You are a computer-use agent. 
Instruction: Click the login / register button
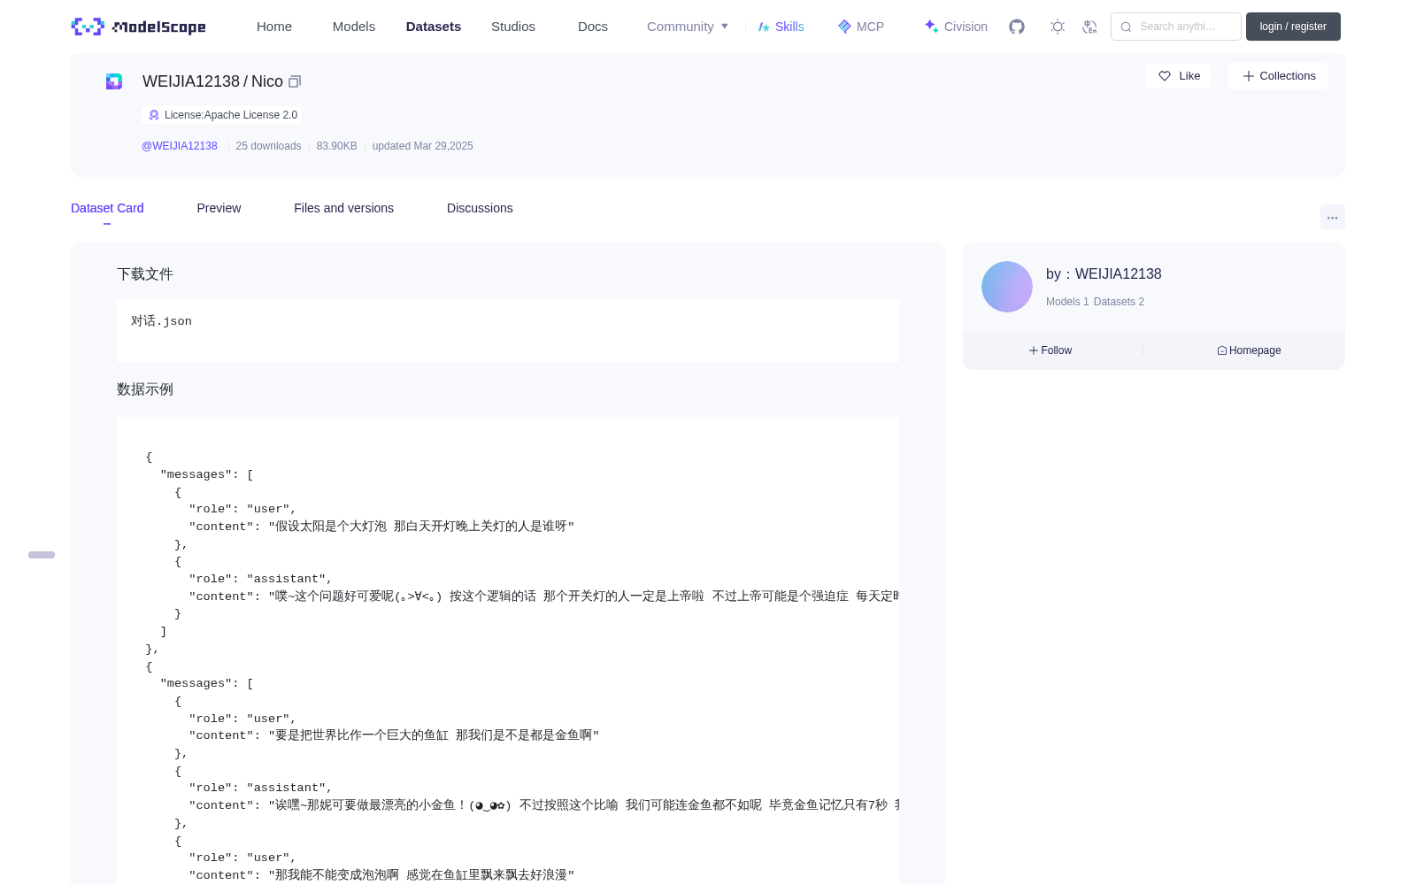[1293, 27]
